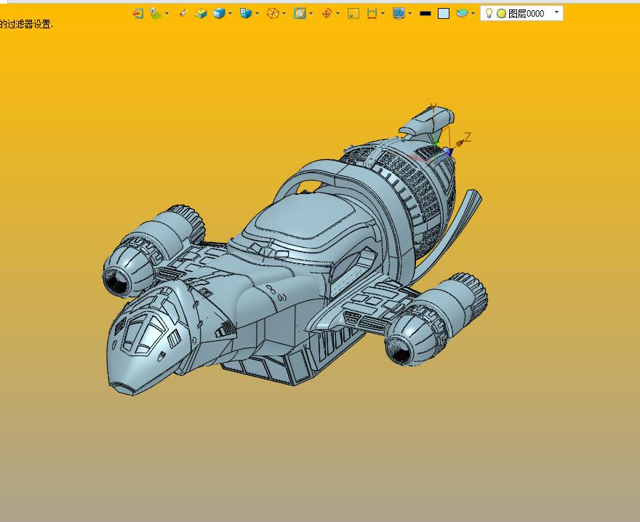Click the zoom magnifier icon
The width and height of the screenshot is (640, 522).
coord(300,14)
